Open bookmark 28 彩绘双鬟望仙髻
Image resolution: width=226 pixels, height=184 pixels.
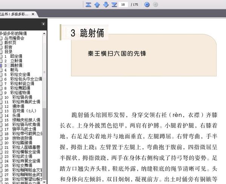[x=23, y=179]
